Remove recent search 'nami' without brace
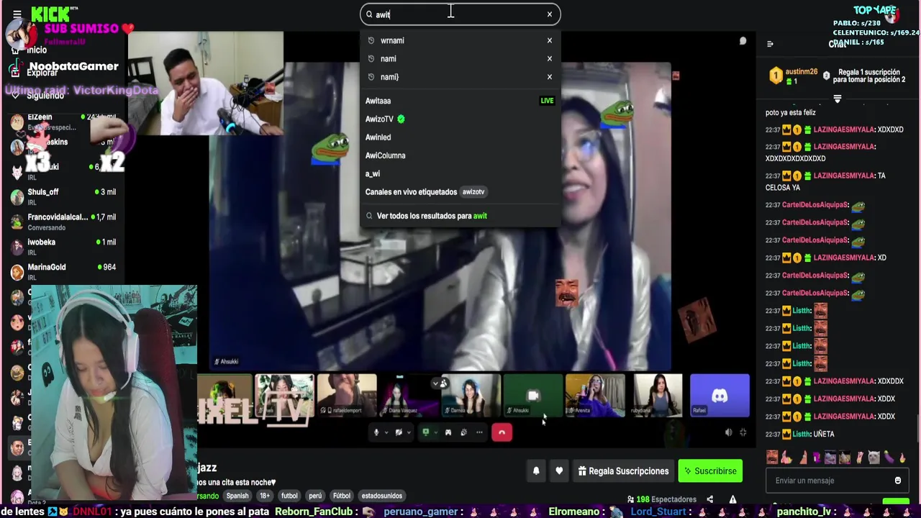The image size is (921, 518). [x=549, y=58]
